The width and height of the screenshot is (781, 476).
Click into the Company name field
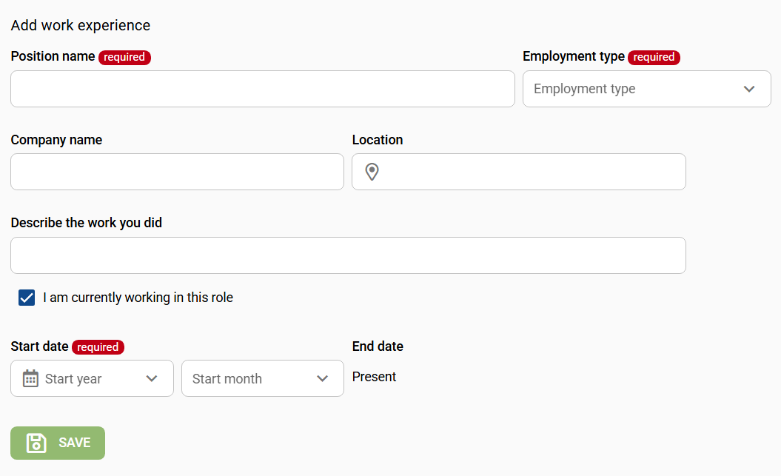177,172
